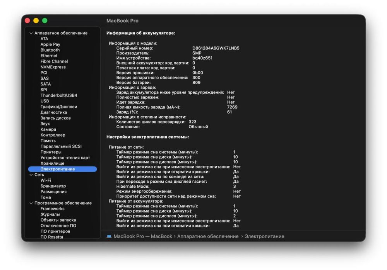Image resolution: width=387 pixels, height=270 pixels.
Task: Click Настройки электропитания системы heading
Action: [147, 137]
